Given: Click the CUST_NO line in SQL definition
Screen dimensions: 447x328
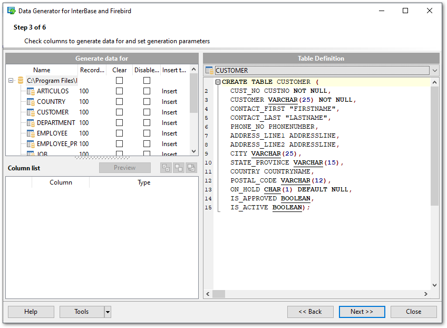Looking at the screenshot, I should pos(280,91).
